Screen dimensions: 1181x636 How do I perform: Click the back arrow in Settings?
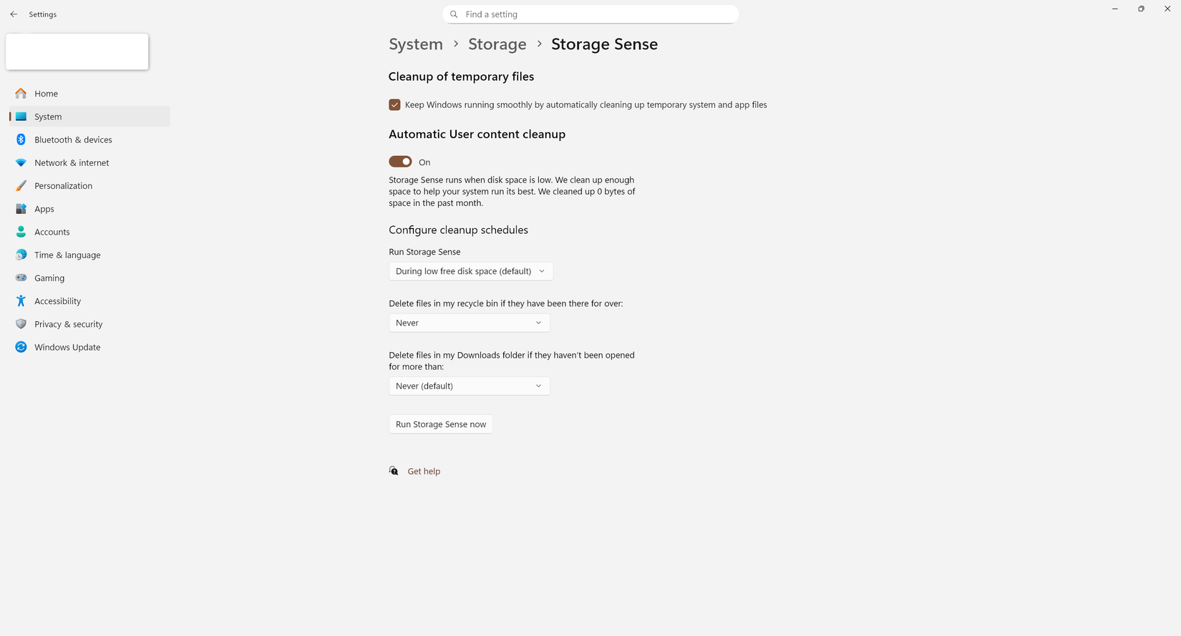(x=13, y=14)
